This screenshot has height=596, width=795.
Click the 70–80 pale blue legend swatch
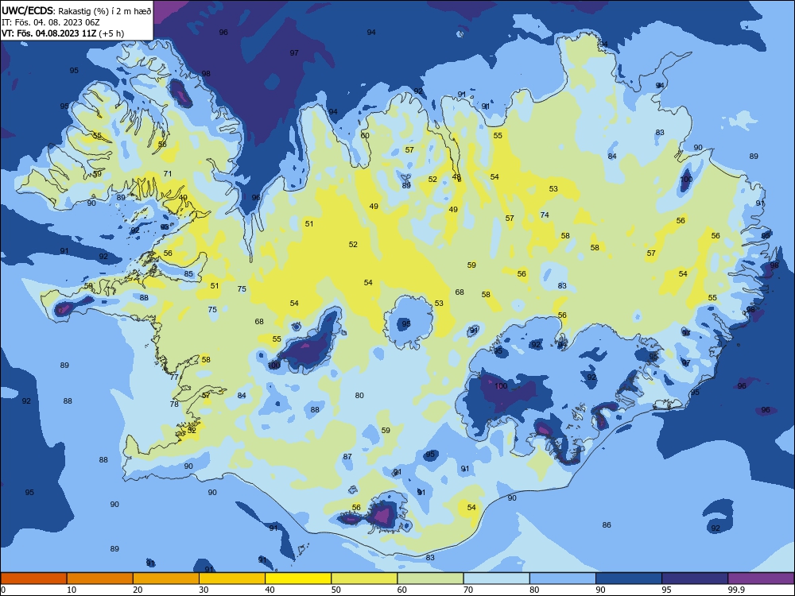click(496, 579)
